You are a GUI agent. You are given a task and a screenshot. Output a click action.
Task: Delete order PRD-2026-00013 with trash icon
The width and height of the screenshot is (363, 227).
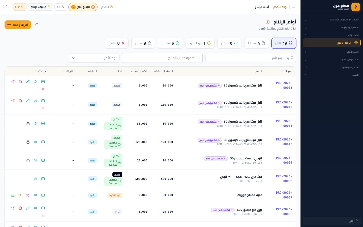pos(20,82)
